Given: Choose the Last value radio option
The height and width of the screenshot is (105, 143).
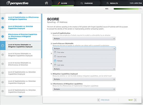Looking at the screenshot, I should point(55,65).
